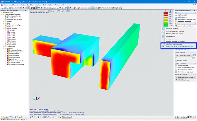Click the Undo arrow in toolbar
197x121 pixels.
point(16,8)
